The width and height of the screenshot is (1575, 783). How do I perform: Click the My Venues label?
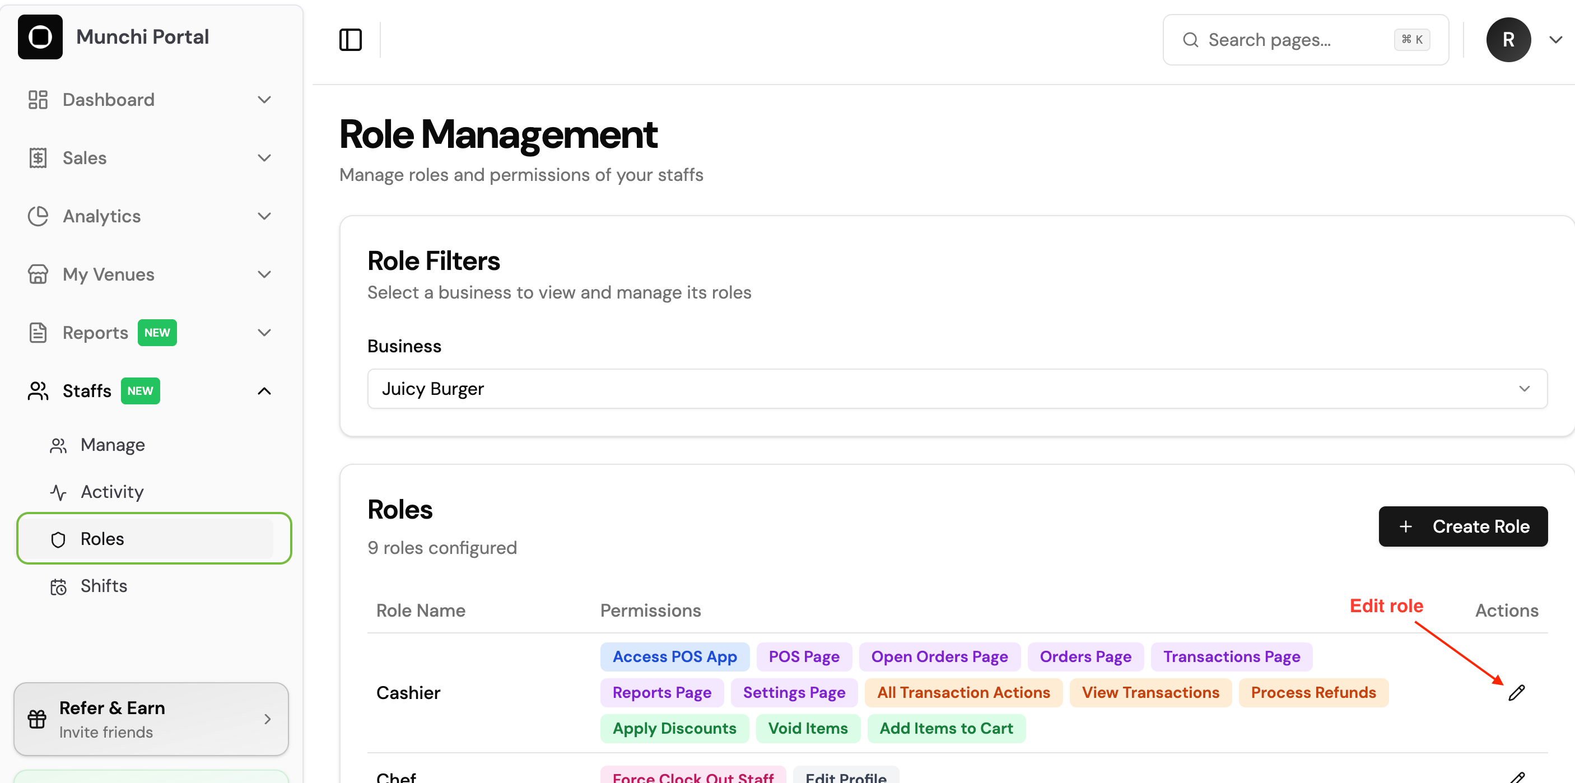[x=108, y=274]
